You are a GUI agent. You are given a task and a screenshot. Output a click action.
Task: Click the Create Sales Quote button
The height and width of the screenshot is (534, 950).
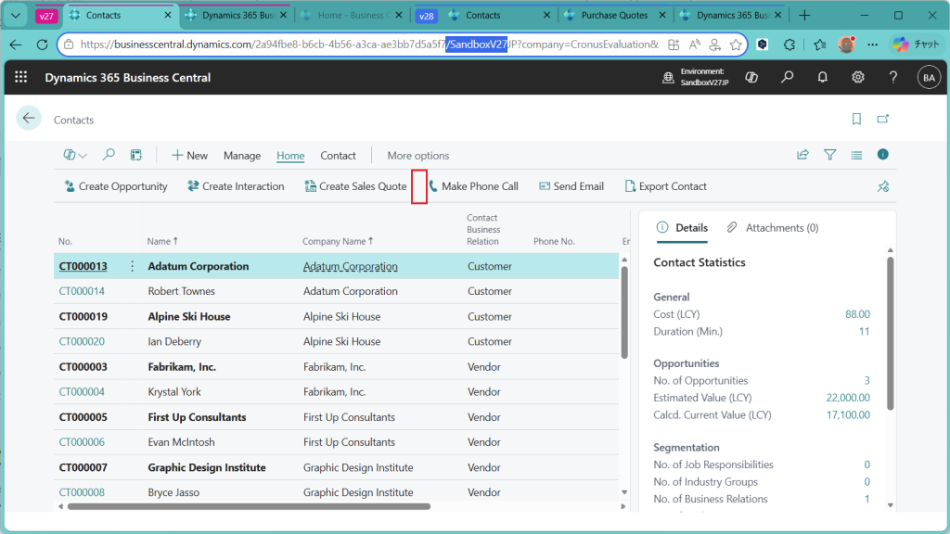(x=355, y=186)
